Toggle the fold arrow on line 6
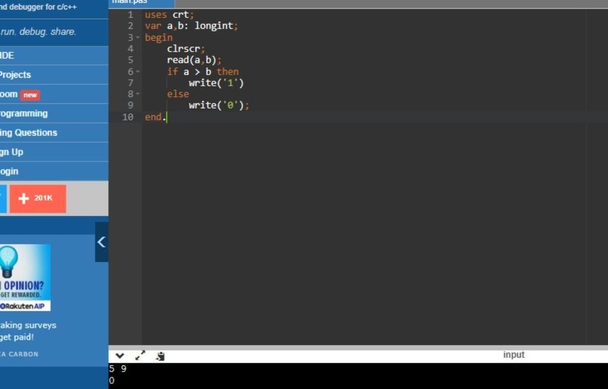 point(138,72)
